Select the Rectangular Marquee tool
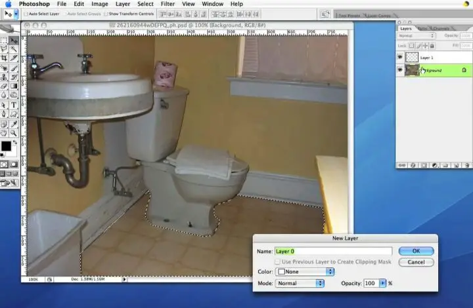This screenshot has width=473, height=308. tap(5, 40)
